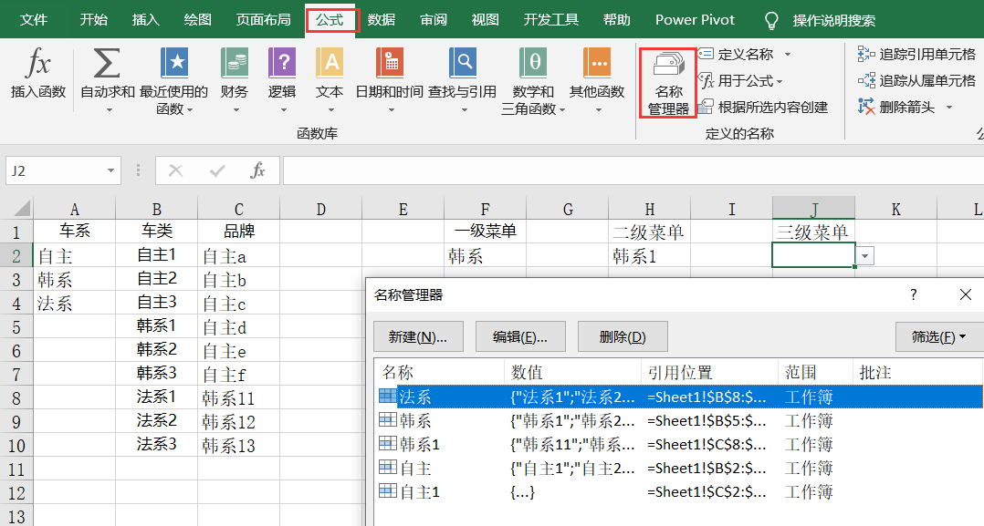984x526 pixels.
Task: Click Create from Selection (根据所选内容创建)
Action: (x=763, y=108)
